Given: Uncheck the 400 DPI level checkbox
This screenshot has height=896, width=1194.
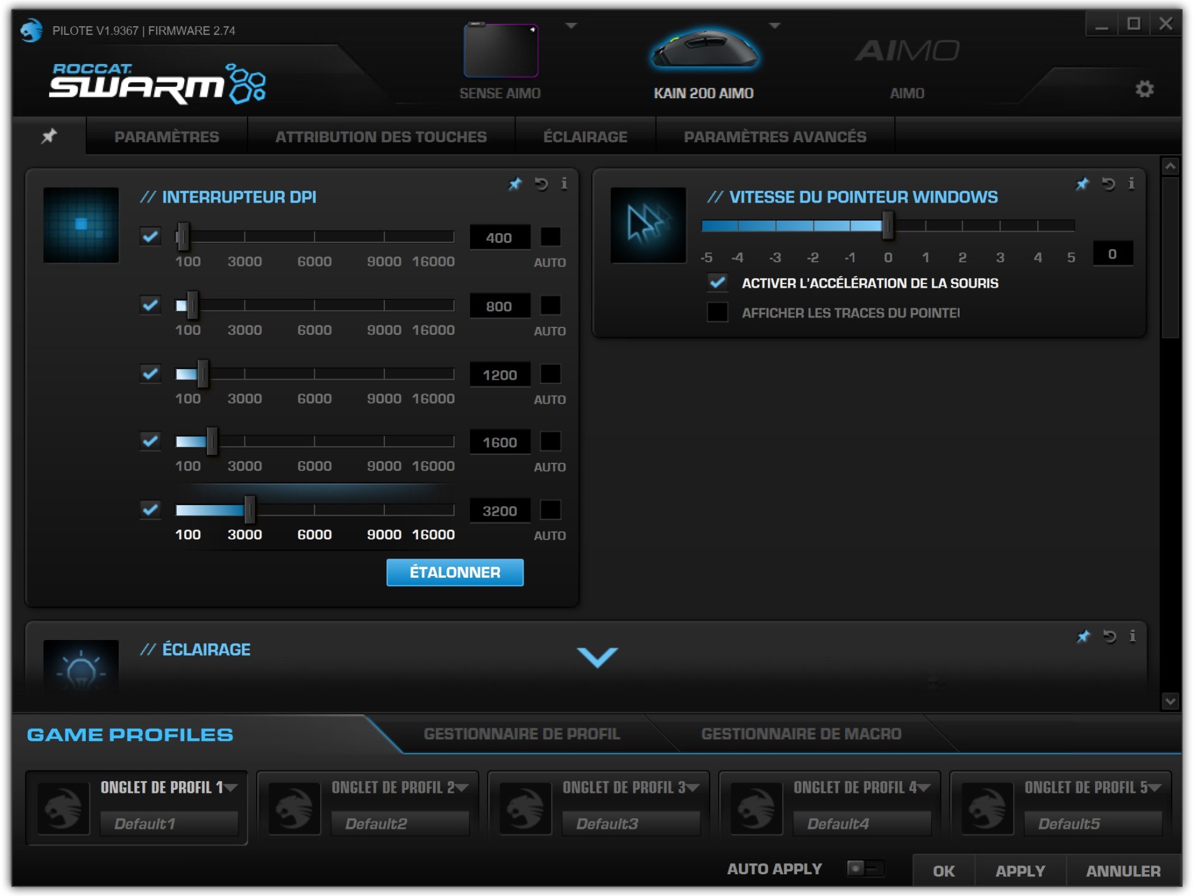Looking at the screenshot, I should coord(150,236).
